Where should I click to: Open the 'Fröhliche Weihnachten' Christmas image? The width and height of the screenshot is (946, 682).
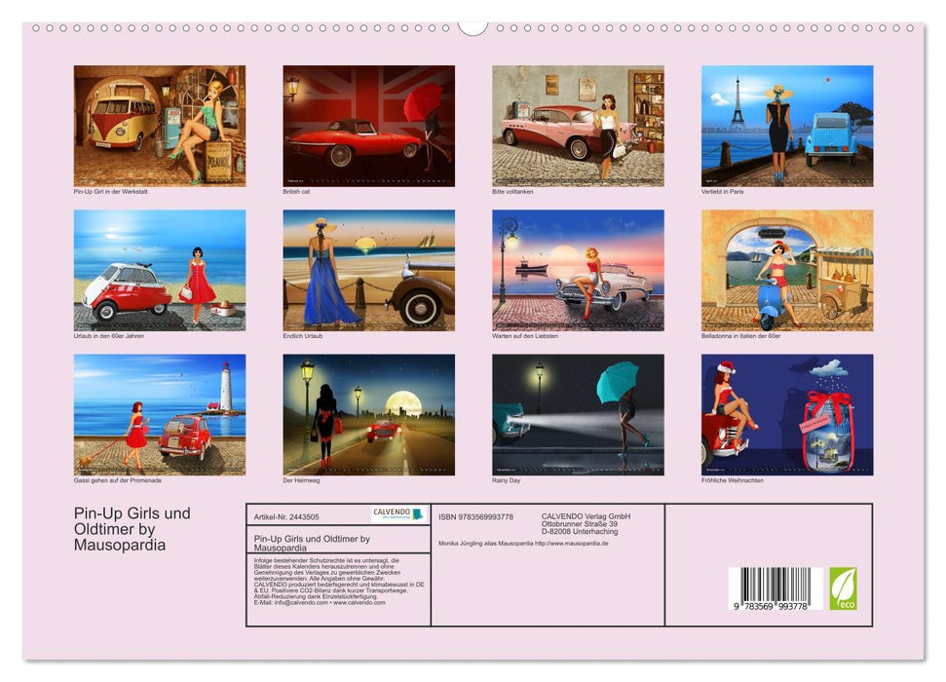click(x=787, y=415)
